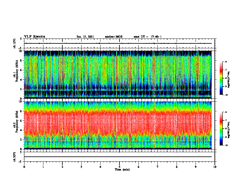Select the date text "Jan. 13, 2021"
Viewport: 242px width, 187px height.
tap(85, 37)
